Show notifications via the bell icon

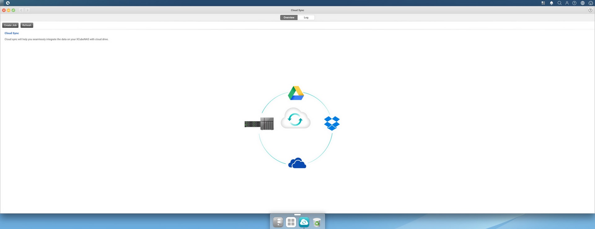click(x=551, y=3)
